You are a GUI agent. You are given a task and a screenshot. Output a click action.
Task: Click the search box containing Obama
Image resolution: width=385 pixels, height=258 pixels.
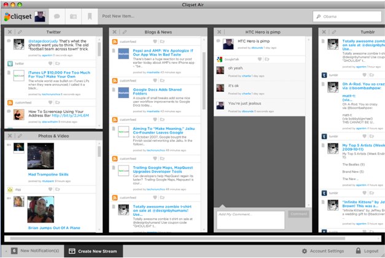347,17
